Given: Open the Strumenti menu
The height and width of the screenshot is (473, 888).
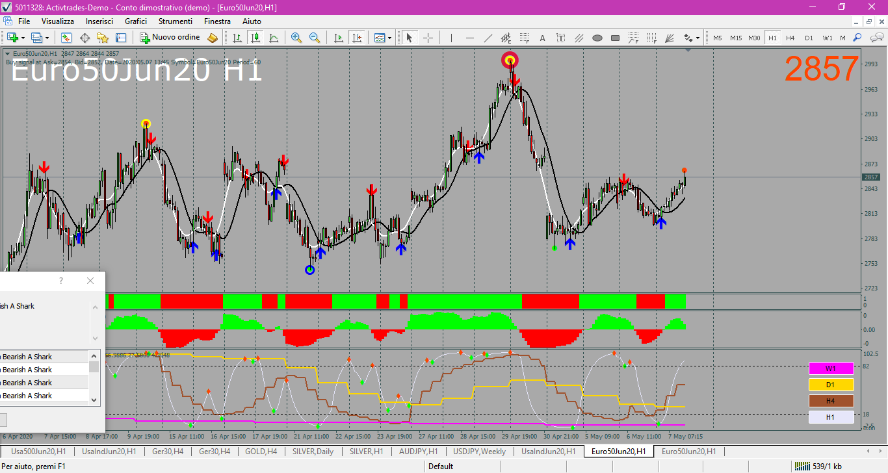Looking at the screenshot, I should point(176,21).
